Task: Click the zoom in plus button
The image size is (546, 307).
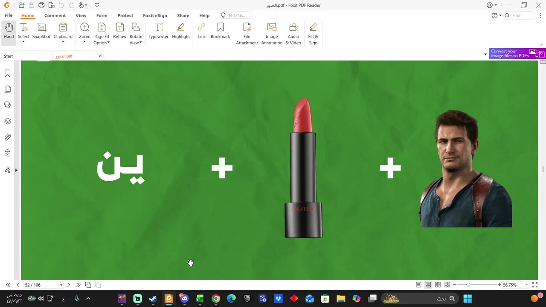Action: click(500, 285)
